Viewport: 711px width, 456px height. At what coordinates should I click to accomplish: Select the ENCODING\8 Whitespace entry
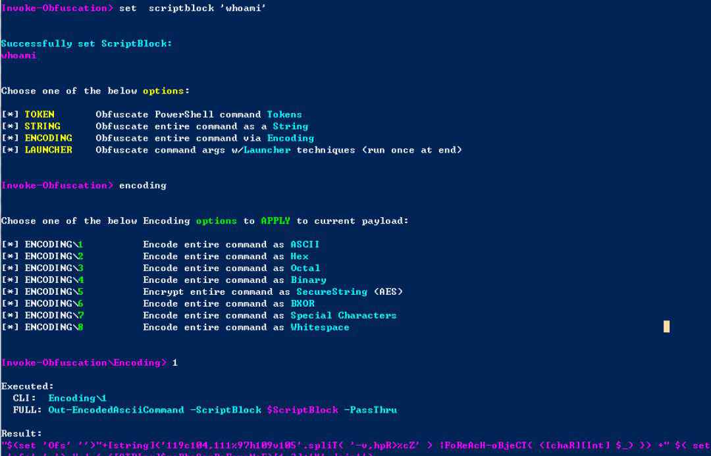54,328
